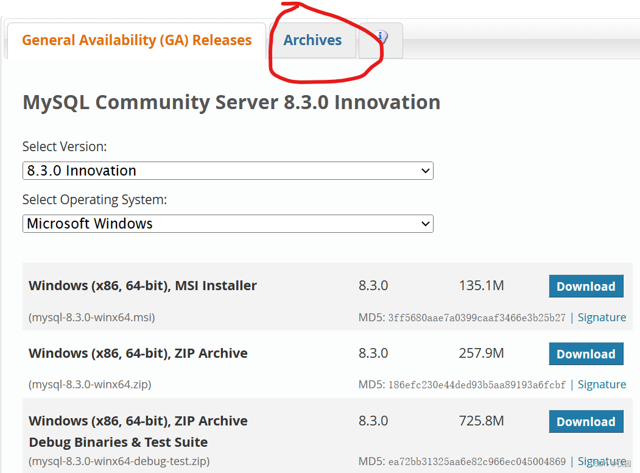Image resolution: width=640 pixels, height=473 pixels.
Task: Click version 8.3.0 in the MSI Installer row
Action: [373, 285]
